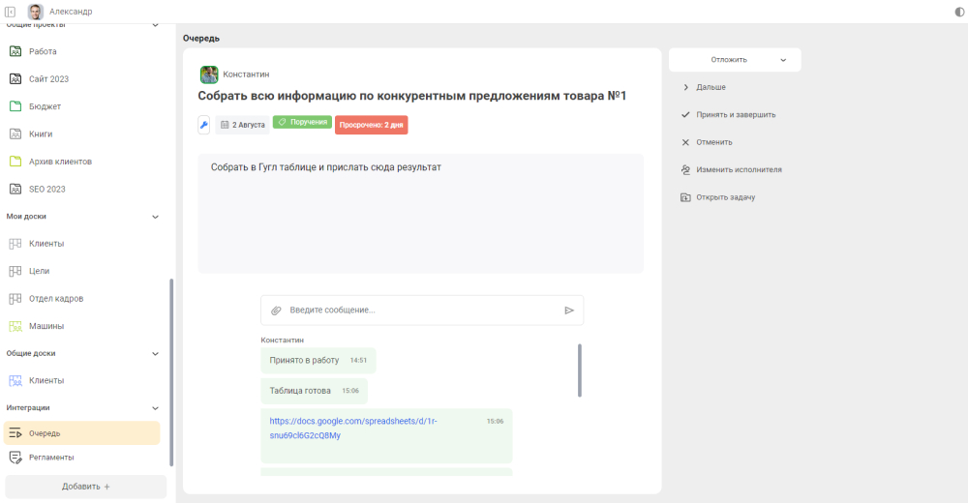Collapse the Мои доски section
Screen dimensions: 968x503
tap(156, 217)
